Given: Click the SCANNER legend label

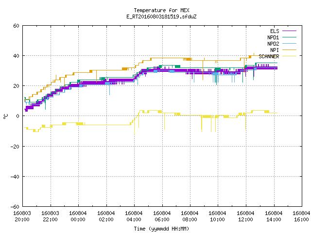Looking at the screenshot, I should coord(269,56).
